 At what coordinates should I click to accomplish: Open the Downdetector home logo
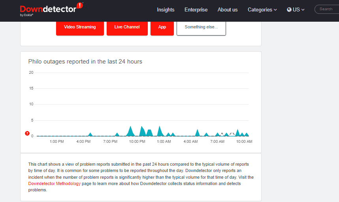tap(51, 9)
